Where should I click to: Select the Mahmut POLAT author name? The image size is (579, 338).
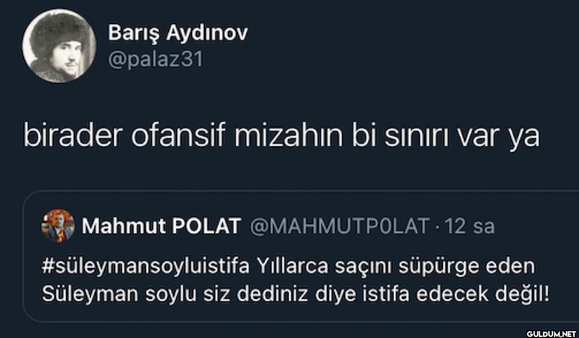(161, 226)
